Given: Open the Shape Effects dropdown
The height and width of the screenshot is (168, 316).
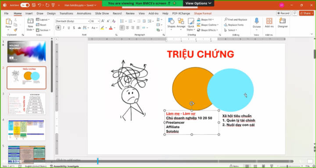Looking at the screenshot, I should point(207,30).
